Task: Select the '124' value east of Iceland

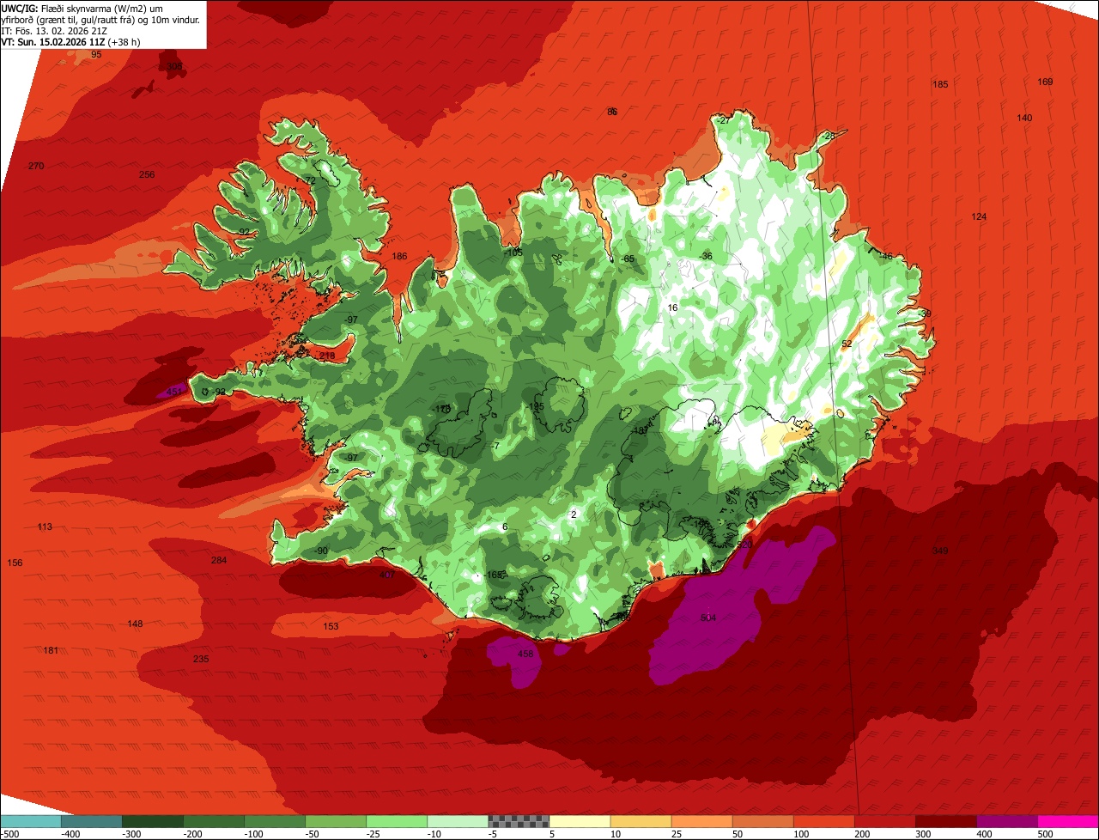Action: pyautogui.click(x=979, y=216)
